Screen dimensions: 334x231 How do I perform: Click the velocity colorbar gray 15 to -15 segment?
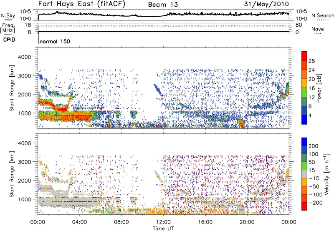304,174
